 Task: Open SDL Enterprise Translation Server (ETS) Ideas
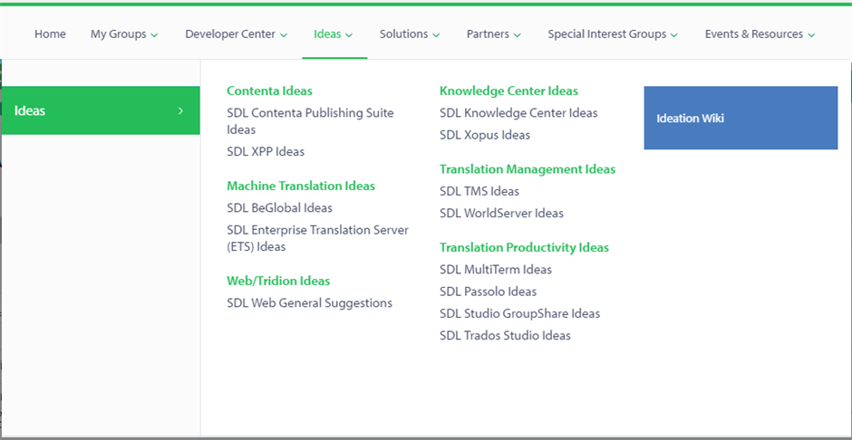tap(318, 238)
